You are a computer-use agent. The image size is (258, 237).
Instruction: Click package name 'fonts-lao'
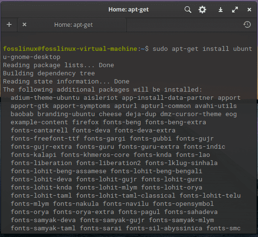click(193, 154)
